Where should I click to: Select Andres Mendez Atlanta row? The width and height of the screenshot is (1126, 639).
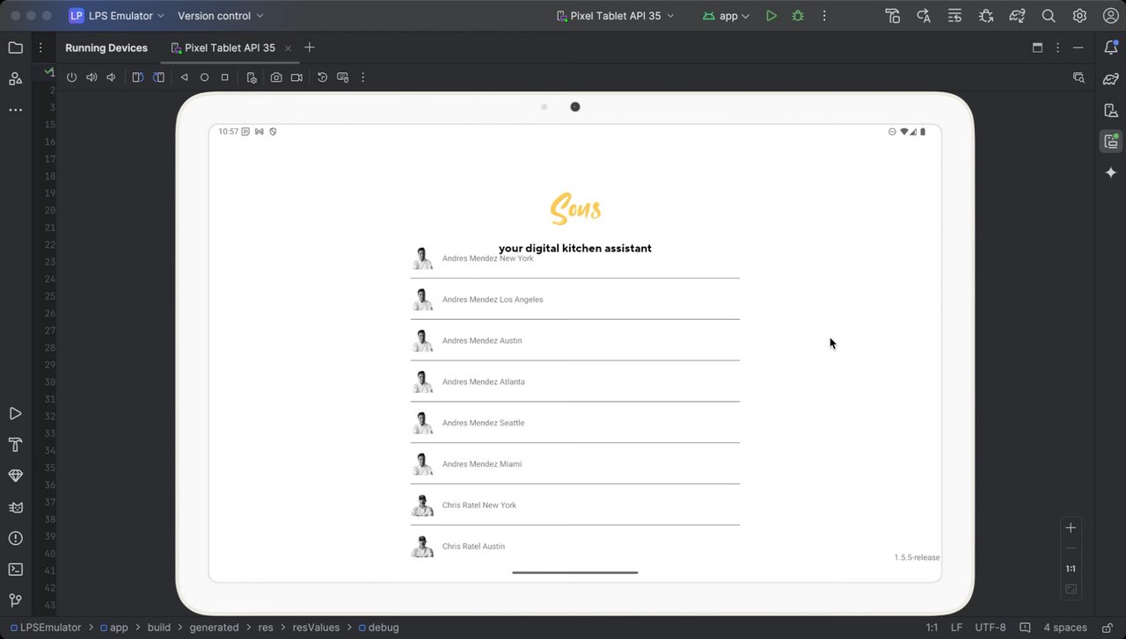coord(574,381)
